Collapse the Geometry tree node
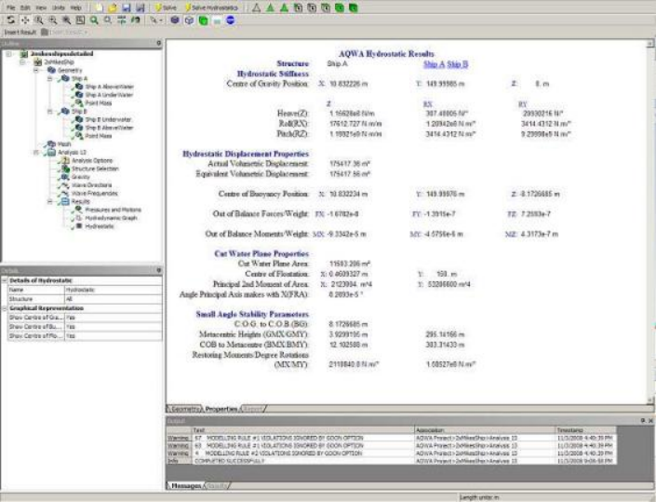Screen dimensions: 656x502 click(x=36, y=71)
